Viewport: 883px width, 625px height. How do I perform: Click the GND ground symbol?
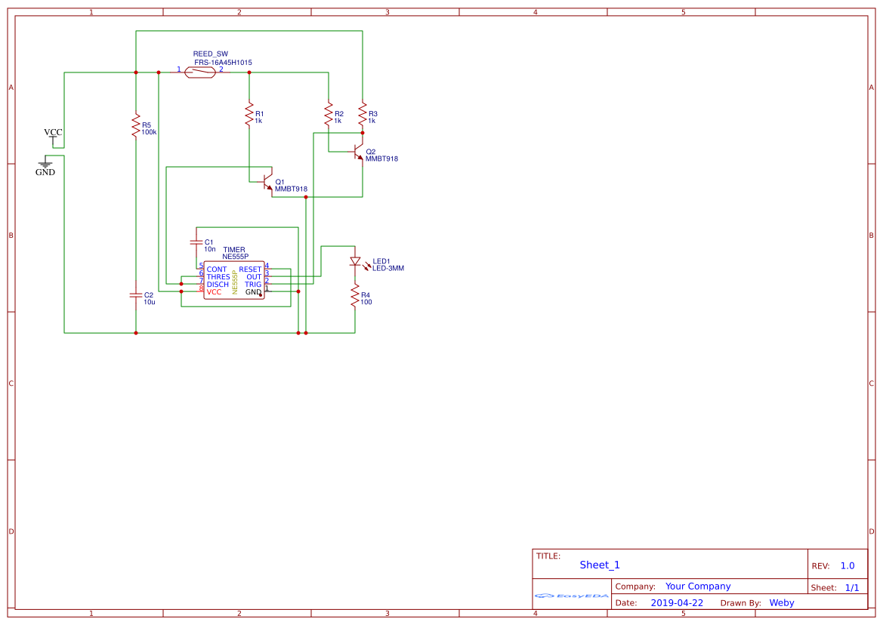(x=45, y=165)
